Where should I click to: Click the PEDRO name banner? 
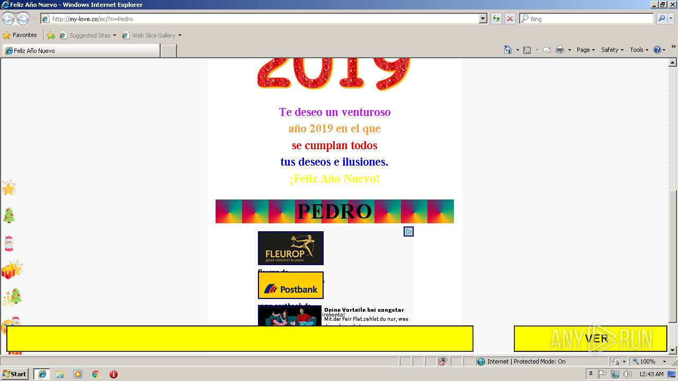point(335,211)
